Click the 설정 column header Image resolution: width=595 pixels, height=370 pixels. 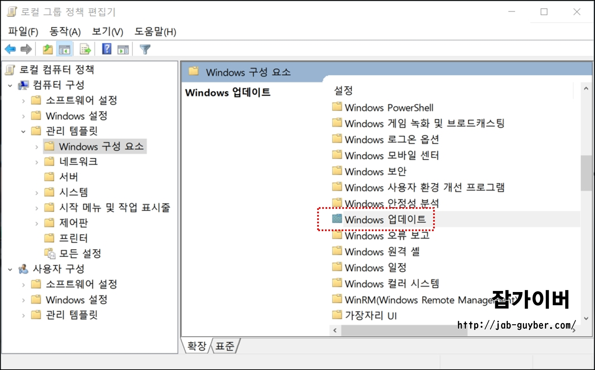click(x=343, y=91)
